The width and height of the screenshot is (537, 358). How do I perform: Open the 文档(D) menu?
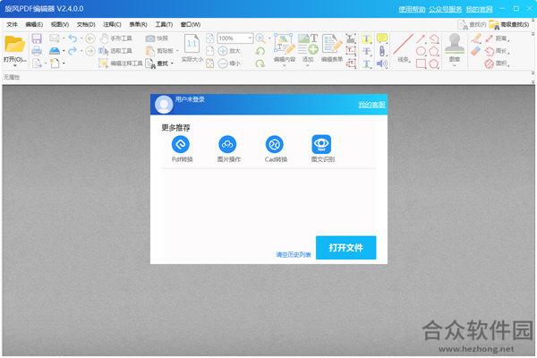tap(86, 24)
